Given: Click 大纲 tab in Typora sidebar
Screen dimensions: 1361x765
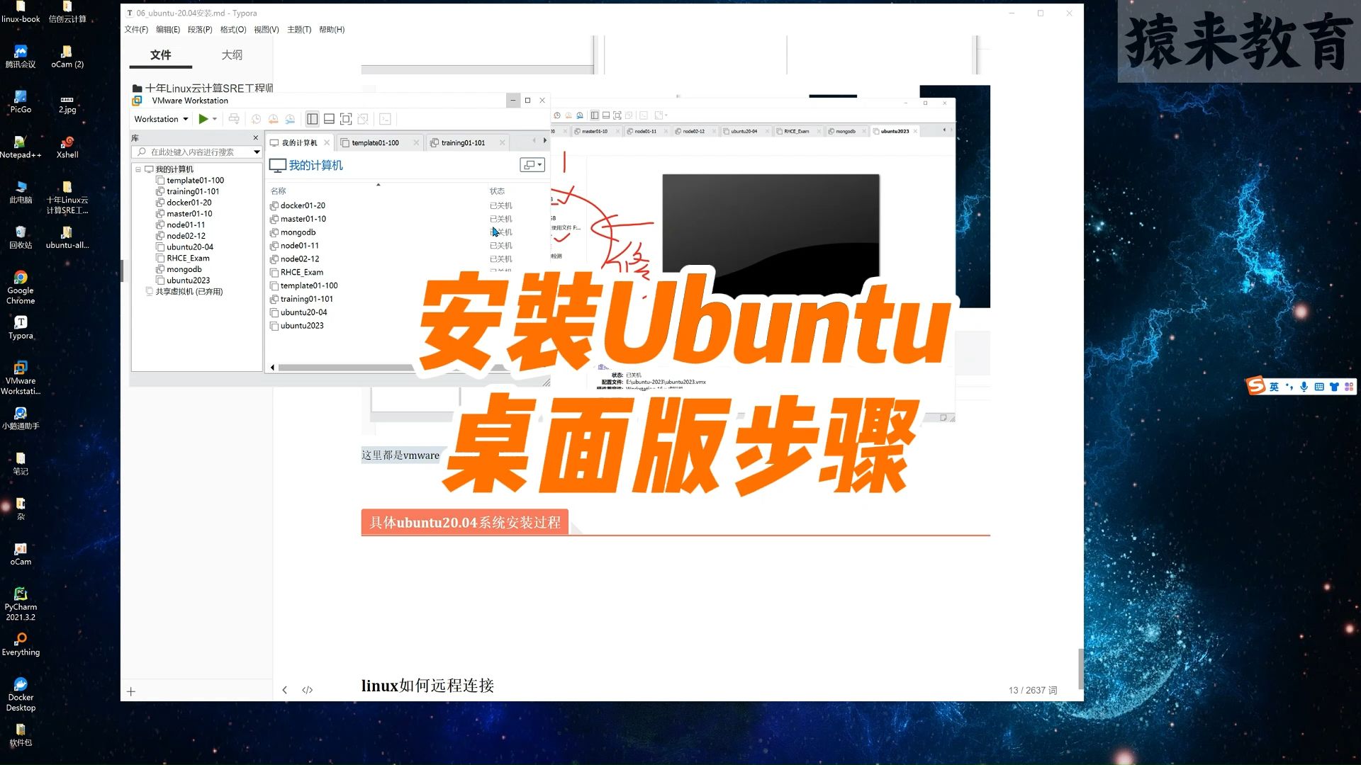Looking at the screenshot, I should coord(232,54).
